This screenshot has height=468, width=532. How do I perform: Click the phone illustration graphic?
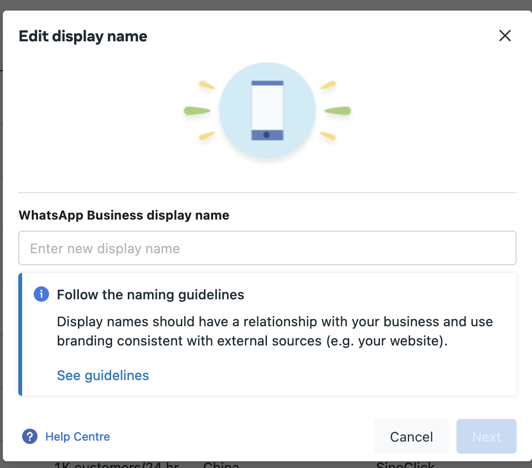point(267,111)
